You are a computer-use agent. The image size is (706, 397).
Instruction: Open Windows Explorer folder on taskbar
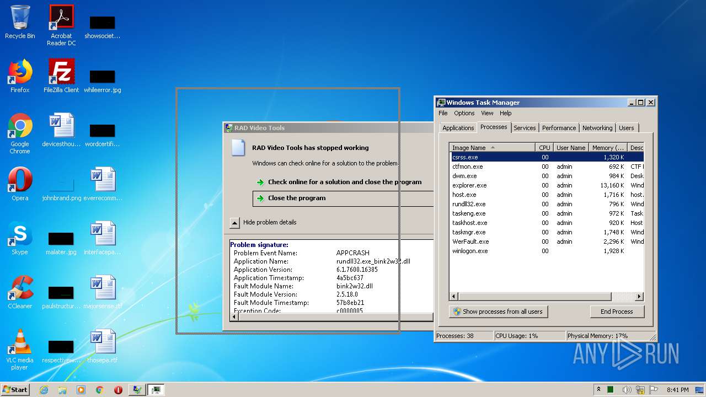click(x=62, y=390)
